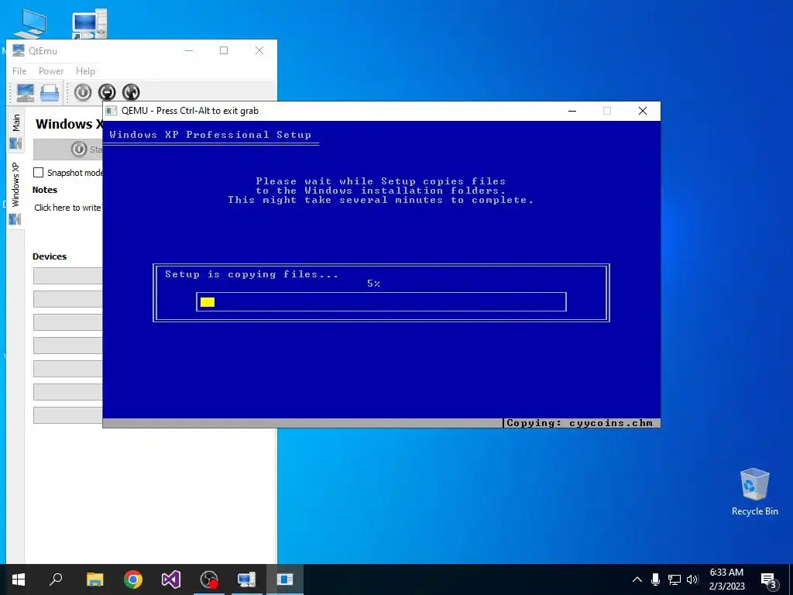This screenshot has width=793, height=595.
Task: Click the QEMU window title bar icon
Action: [x=112, y=111]
